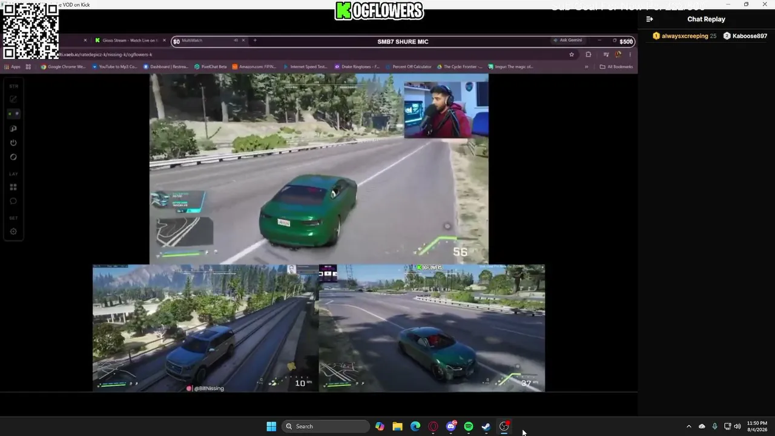Select the main green car stream video

coord(318,169)
